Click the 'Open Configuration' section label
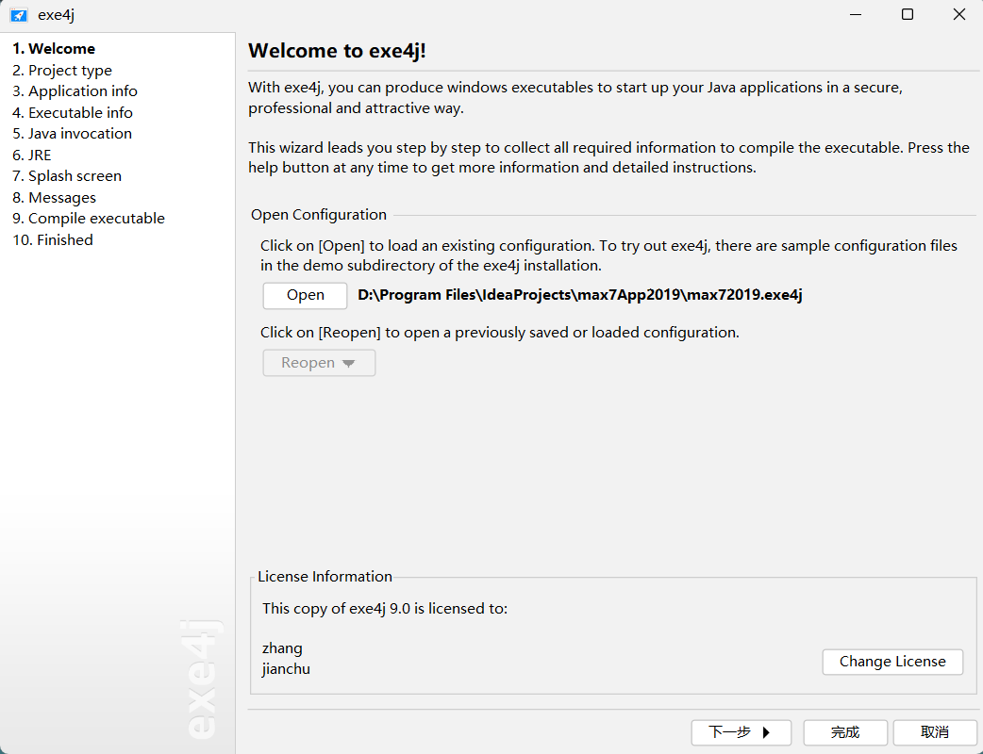The image size is (983, 754). (319, 215)
